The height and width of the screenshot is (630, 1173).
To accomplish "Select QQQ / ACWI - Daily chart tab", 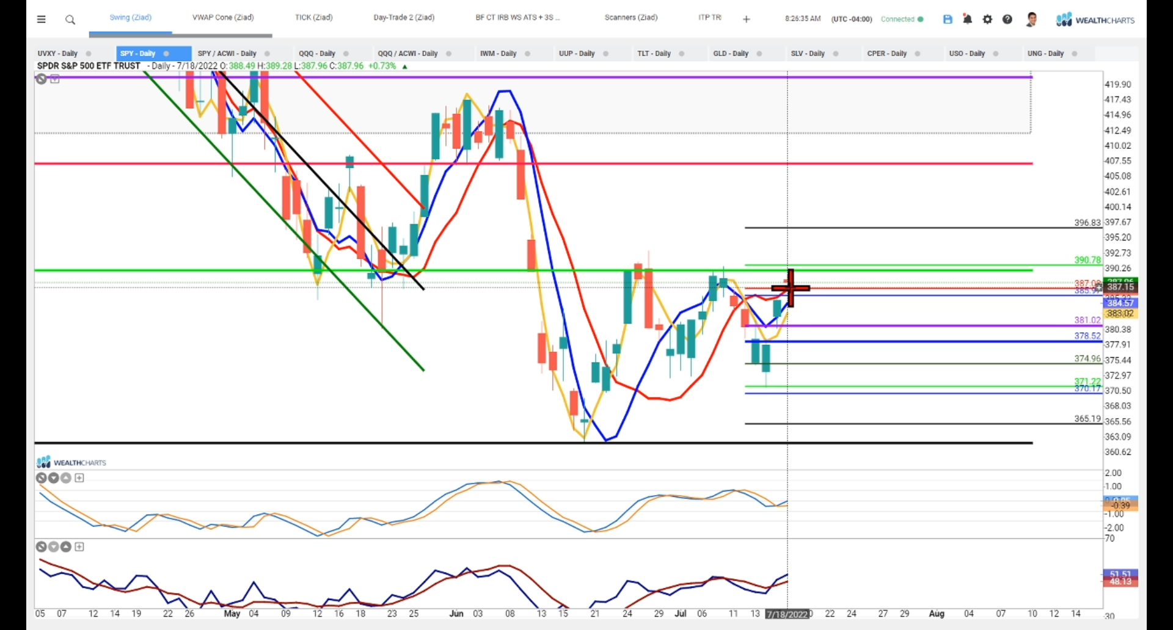I will tap(407, 54).
